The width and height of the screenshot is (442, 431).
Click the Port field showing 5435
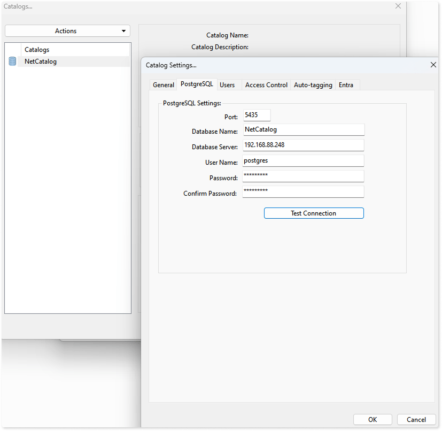[x=257, y=115]
